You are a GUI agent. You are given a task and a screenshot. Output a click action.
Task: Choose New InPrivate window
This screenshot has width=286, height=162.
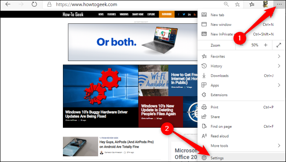click(x=241, y=34)
